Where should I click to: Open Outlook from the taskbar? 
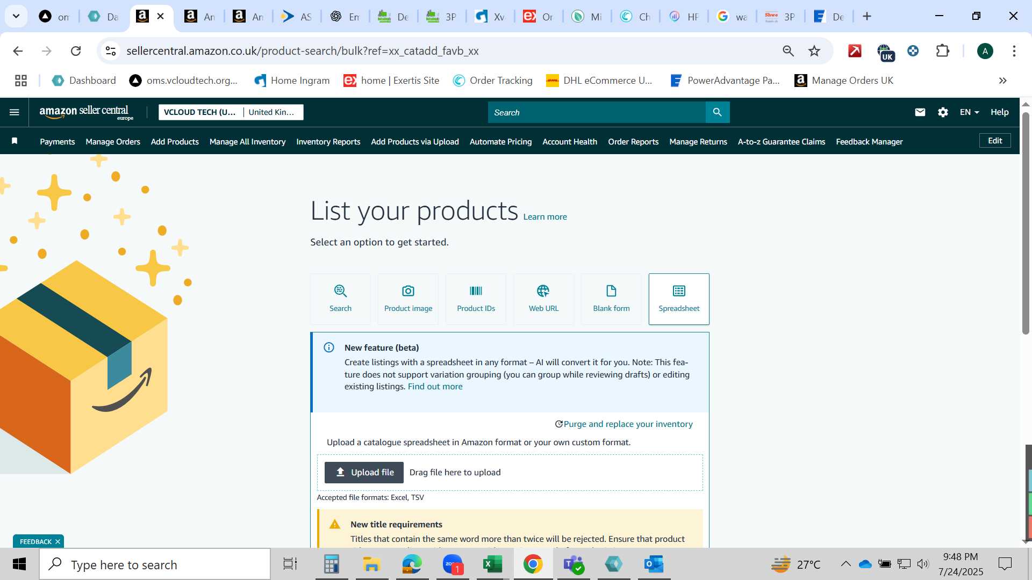654,564
